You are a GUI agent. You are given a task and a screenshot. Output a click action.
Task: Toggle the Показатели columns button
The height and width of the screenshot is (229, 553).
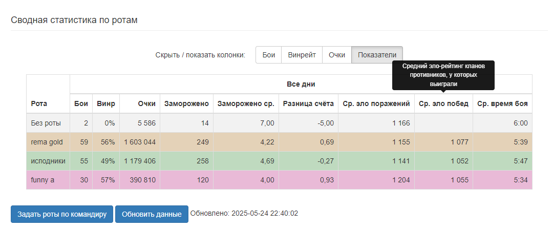click(x=377, y=55)
